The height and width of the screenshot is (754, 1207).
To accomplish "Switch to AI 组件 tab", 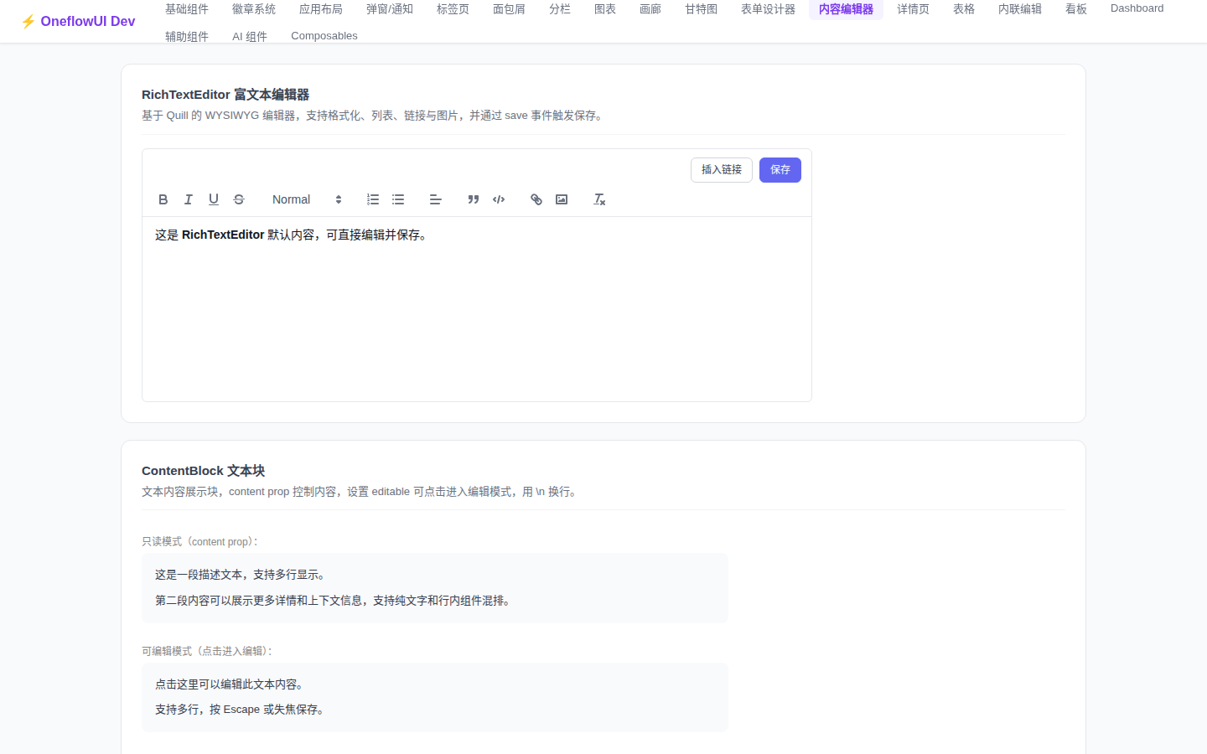I will (250, 36).
